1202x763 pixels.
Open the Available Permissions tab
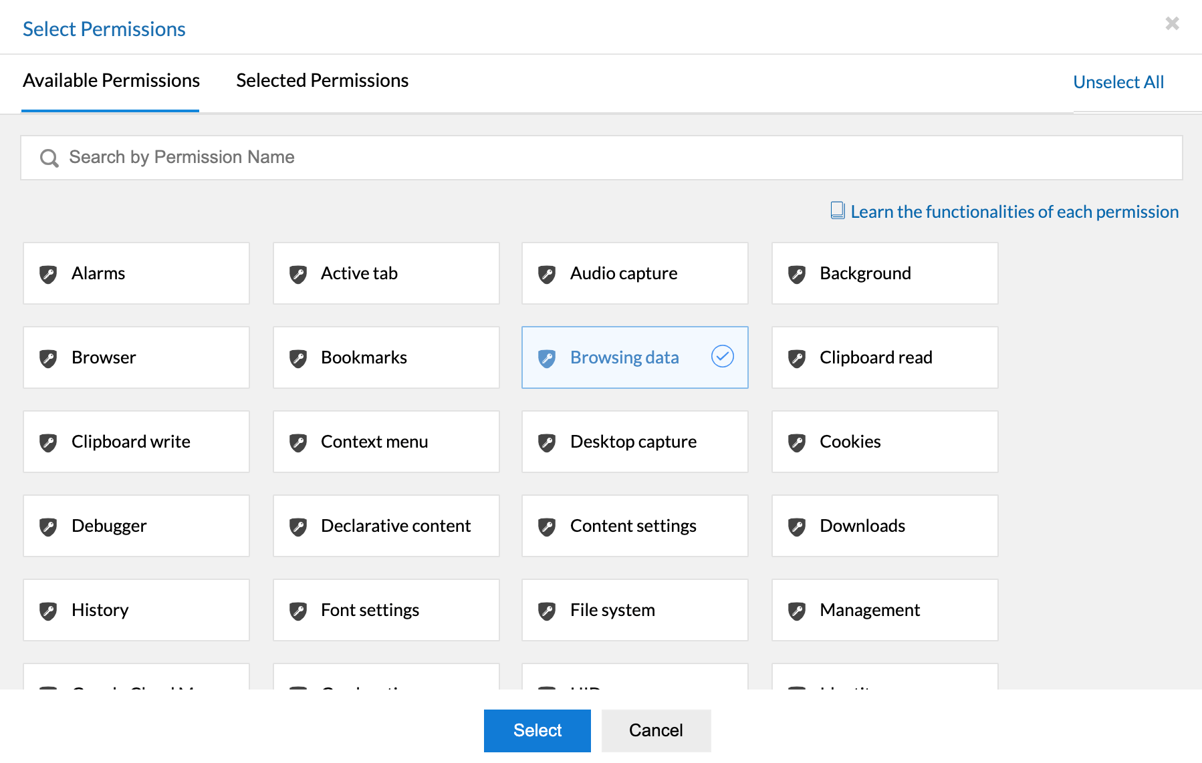111,81
